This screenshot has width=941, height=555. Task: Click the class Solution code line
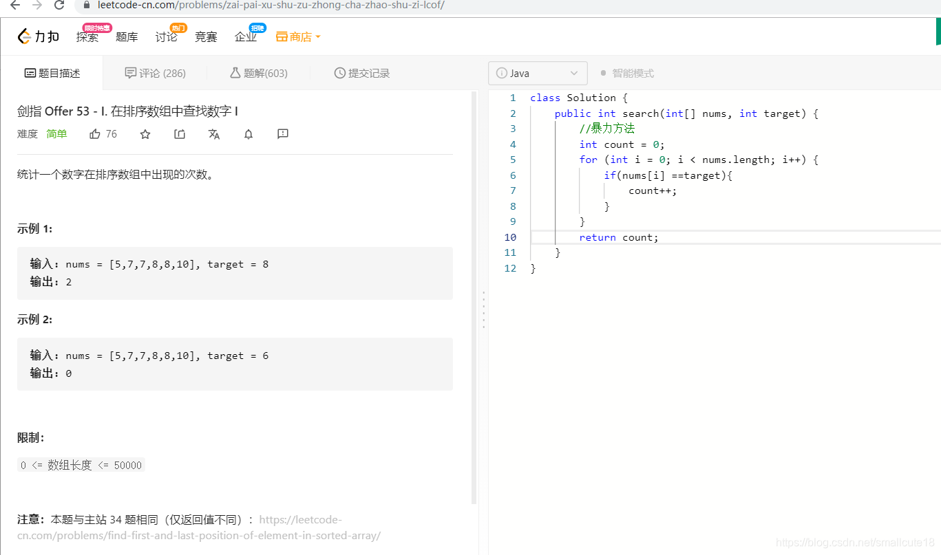pyautogui.click(x=579, y=98)
